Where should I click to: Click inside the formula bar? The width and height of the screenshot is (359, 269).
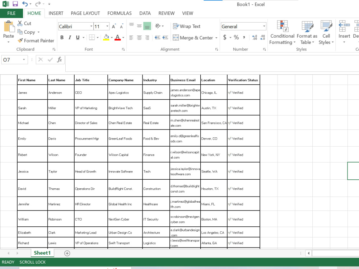[x=212, y=63]
